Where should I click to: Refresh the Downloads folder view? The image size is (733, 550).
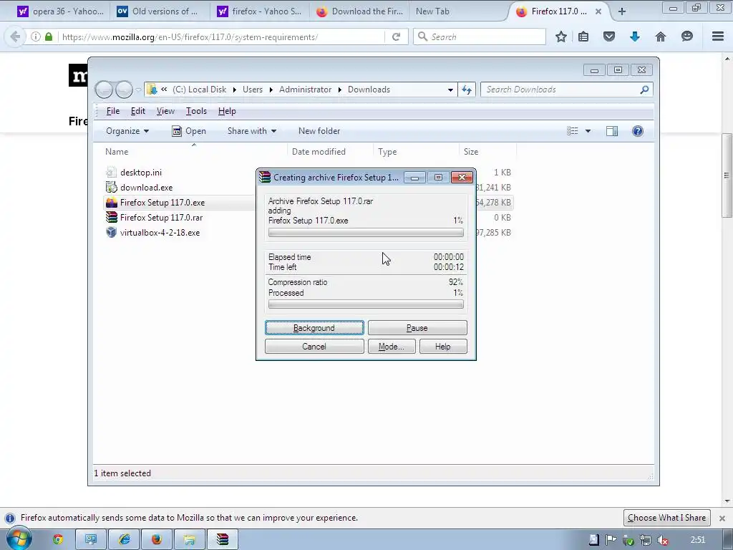pyautogui.click(x=467, y=90)
